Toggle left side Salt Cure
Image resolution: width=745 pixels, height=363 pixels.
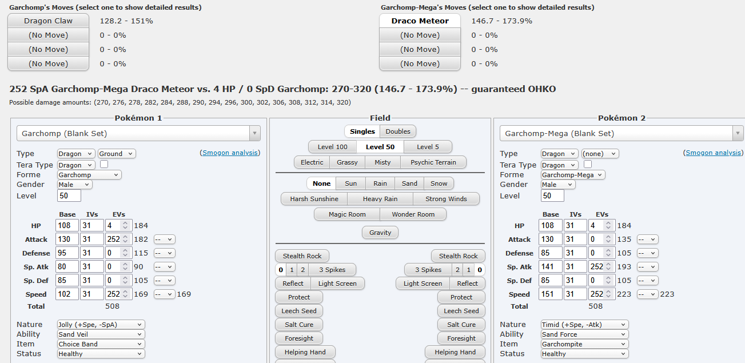[x=299, y=325]
